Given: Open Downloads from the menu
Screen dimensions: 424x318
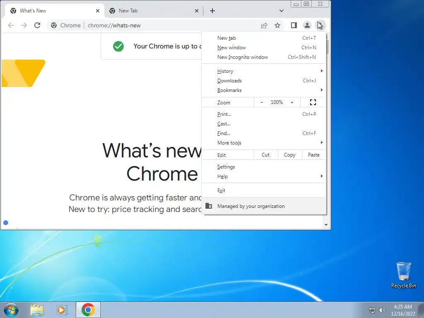Looking at the screenshot, I should 264,81.
